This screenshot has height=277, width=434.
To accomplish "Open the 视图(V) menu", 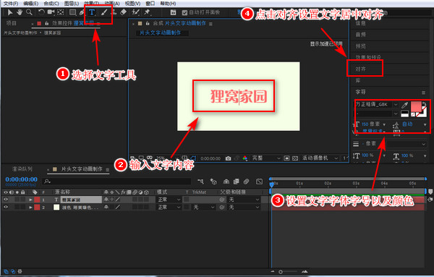I will [133, 4].
